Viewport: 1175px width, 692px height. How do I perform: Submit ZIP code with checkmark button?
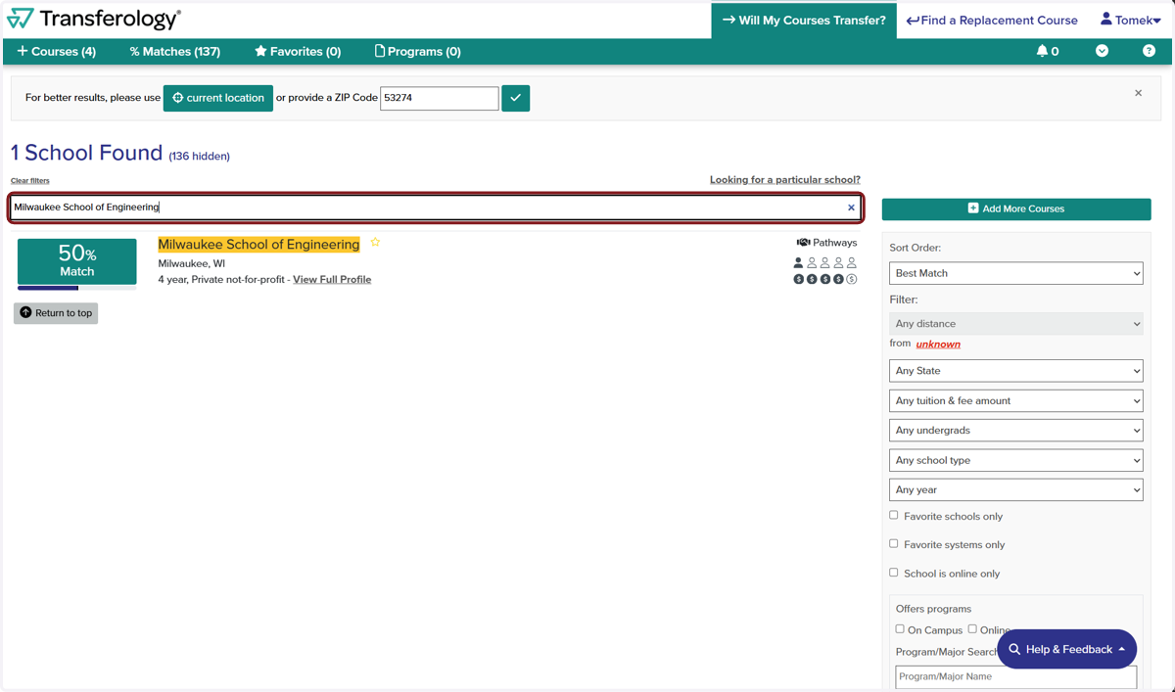[x=515, y=98]
